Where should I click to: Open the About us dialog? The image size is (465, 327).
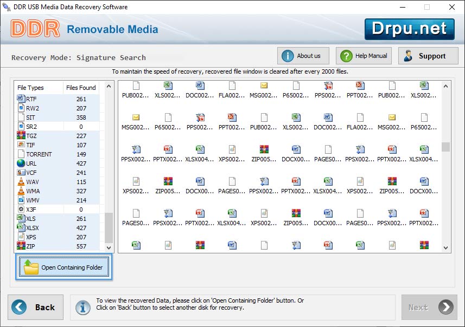pos(303,56)
